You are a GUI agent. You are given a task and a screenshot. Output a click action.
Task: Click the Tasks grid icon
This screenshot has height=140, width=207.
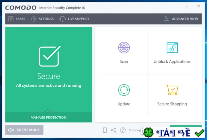11,19
